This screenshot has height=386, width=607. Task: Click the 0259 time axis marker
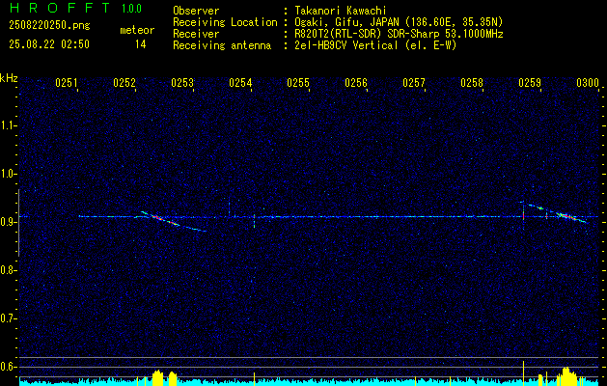coord(530,83)
